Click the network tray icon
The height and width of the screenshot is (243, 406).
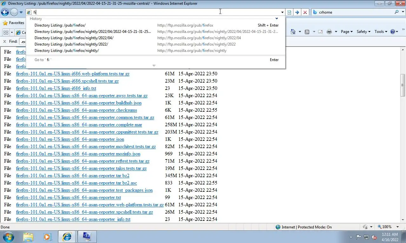(x=366, y=237)
